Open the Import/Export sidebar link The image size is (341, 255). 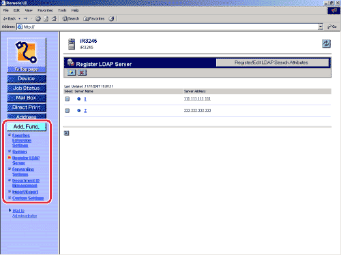tap(25, 192)
